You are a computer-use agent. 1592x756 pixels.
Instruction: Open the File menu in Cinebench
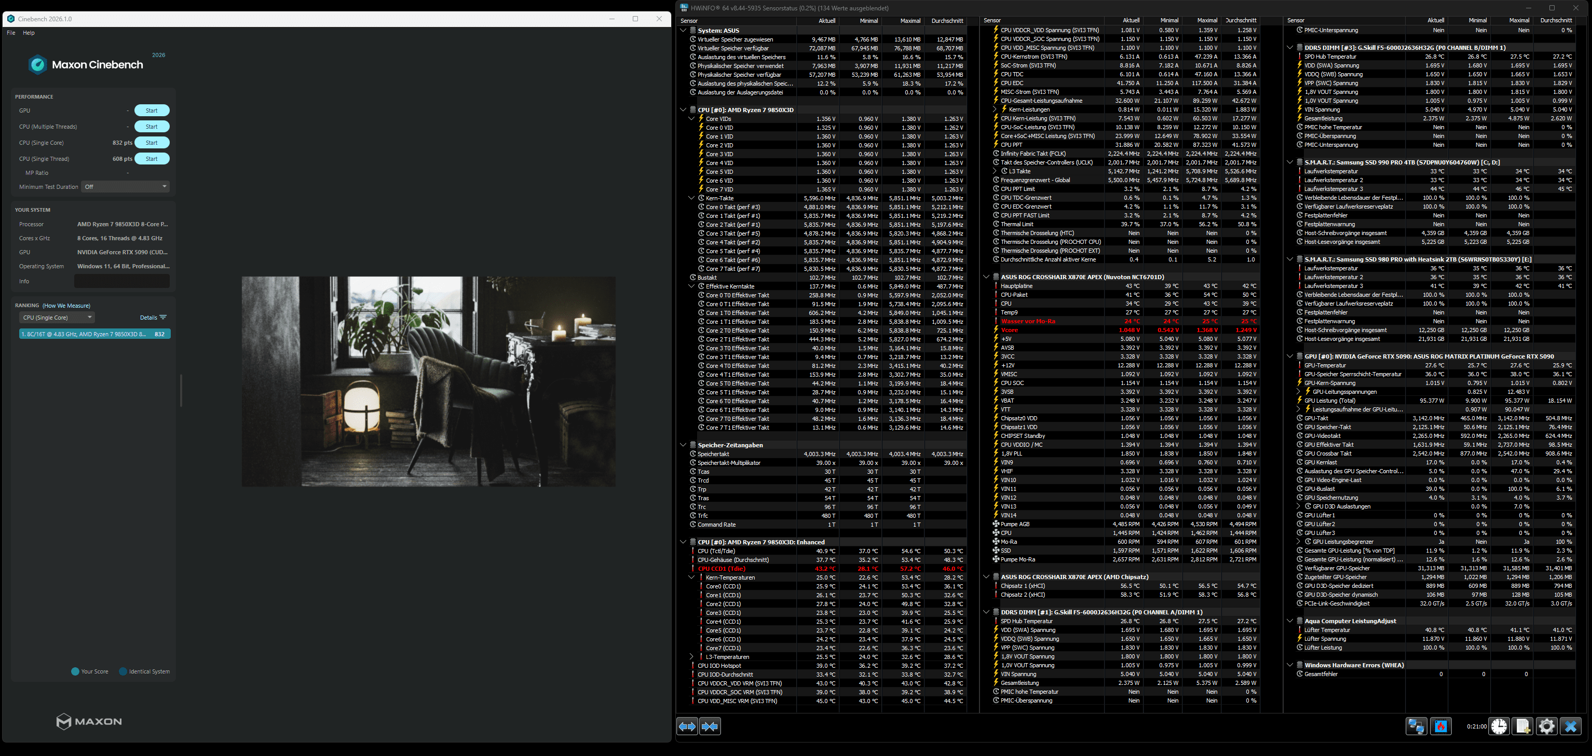point(11,33)
